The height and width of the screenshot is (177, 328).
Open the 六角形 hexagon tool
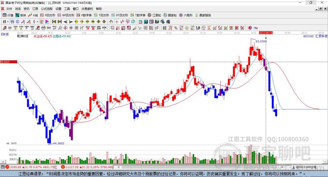(x=186, y=15)
